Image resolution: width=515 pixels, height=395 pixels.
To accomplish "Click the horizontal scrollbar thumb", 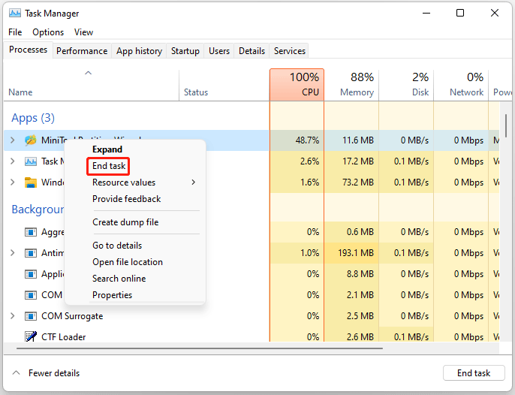I will [x=200, y=348].
